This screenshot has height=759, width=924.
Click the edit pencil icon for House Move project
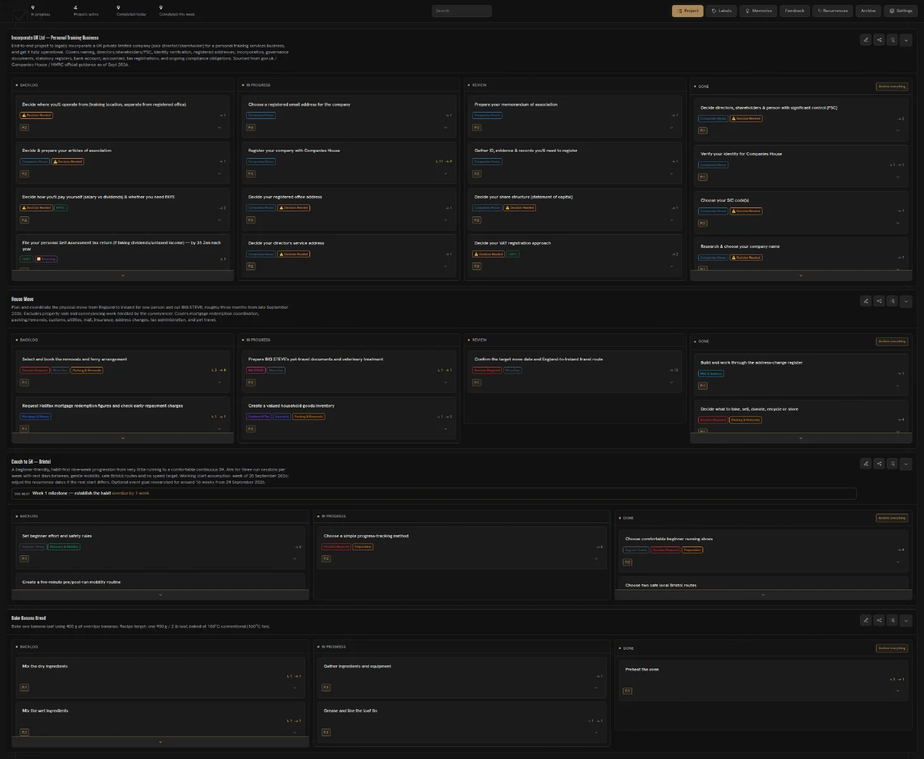tap(866, 301)
